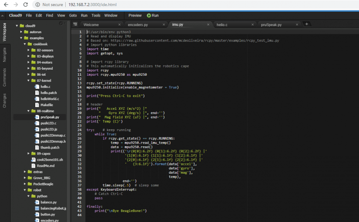Collapse the examples folder
The image size is (359, 222).
tap(21, 38)
